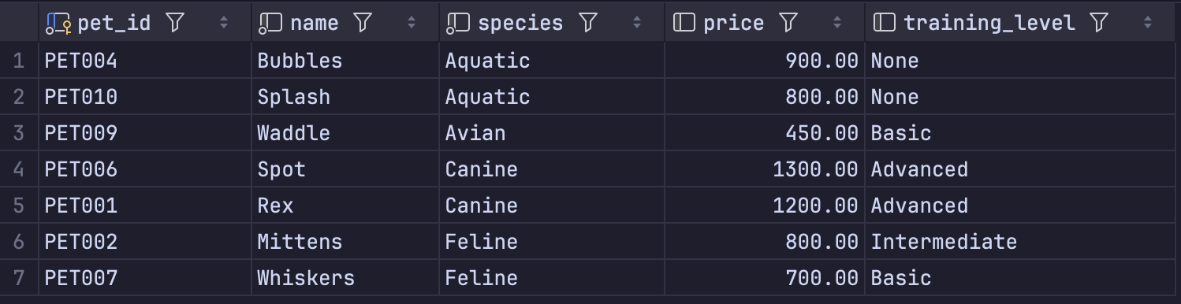Select row number 4
Image resolution: width=1181 pixels, height=304 pixels.
tap(19, 169)
